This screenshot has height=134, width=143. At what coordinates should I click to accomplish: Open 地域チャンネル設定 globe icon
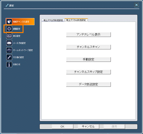(x=9, y=22)
